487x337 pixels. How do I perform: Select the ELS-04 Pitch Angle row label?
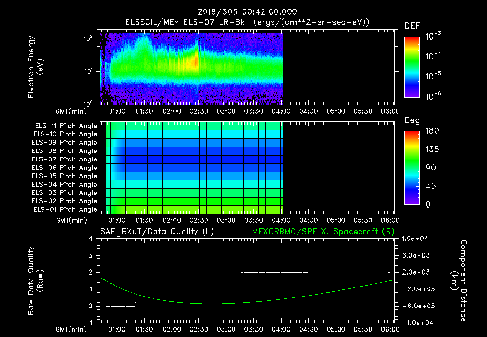[65, 184]
